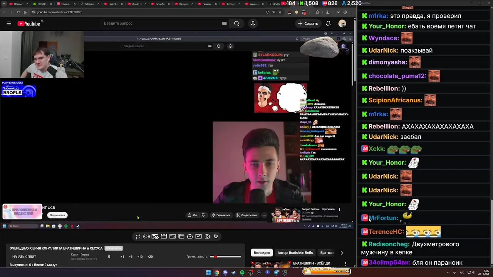Click the speedometer icon in extension toolbar

pyautogui.click(x=190, y=236)
